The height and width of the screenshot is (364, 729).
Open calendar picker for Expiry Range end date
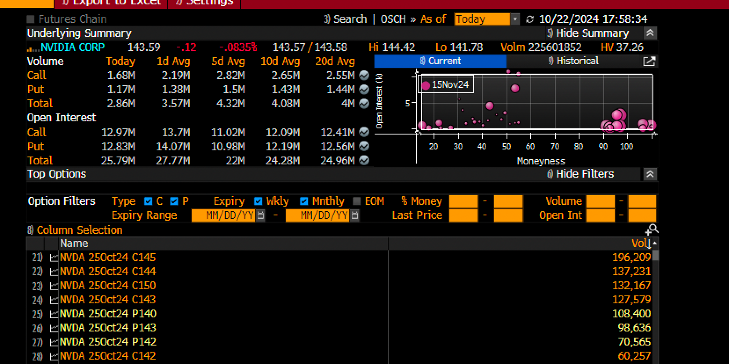[x=354, y=215]
